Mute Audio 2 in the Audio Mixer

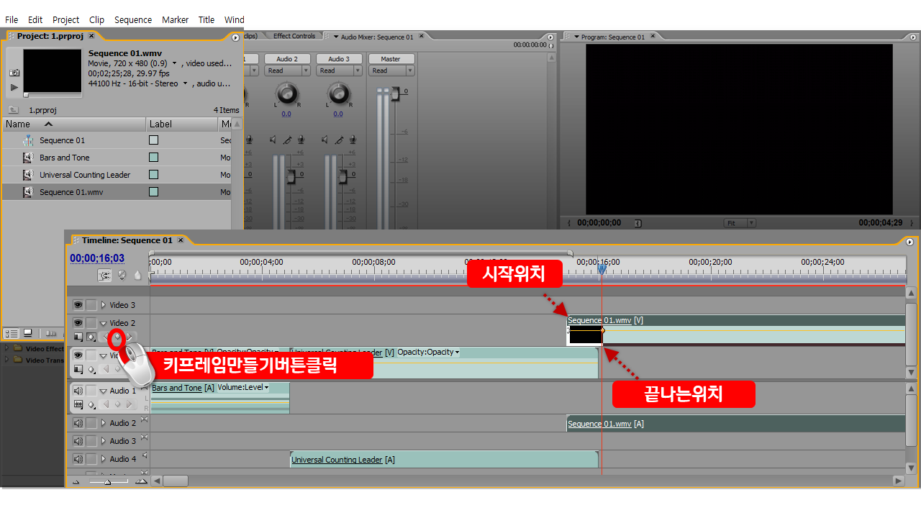click(273, 140)
